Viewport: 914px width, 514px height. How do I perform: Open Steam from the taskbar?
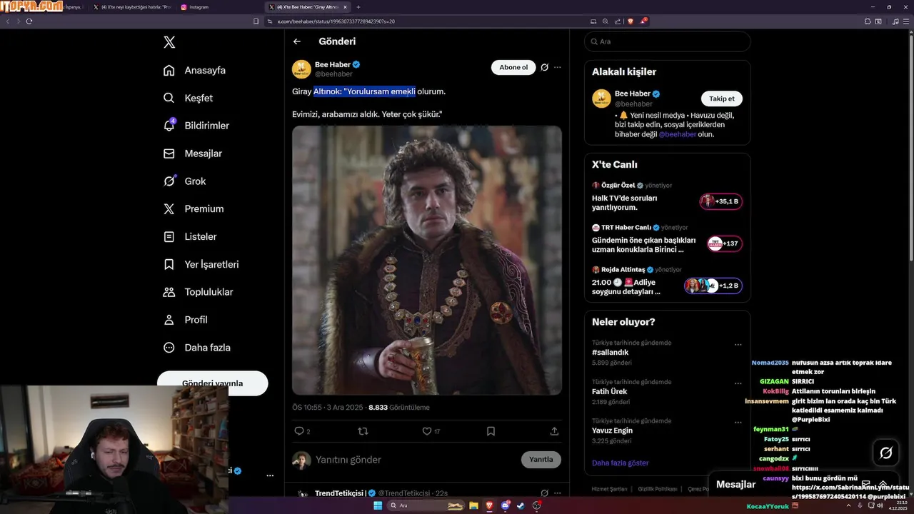(x=521, y=505)
